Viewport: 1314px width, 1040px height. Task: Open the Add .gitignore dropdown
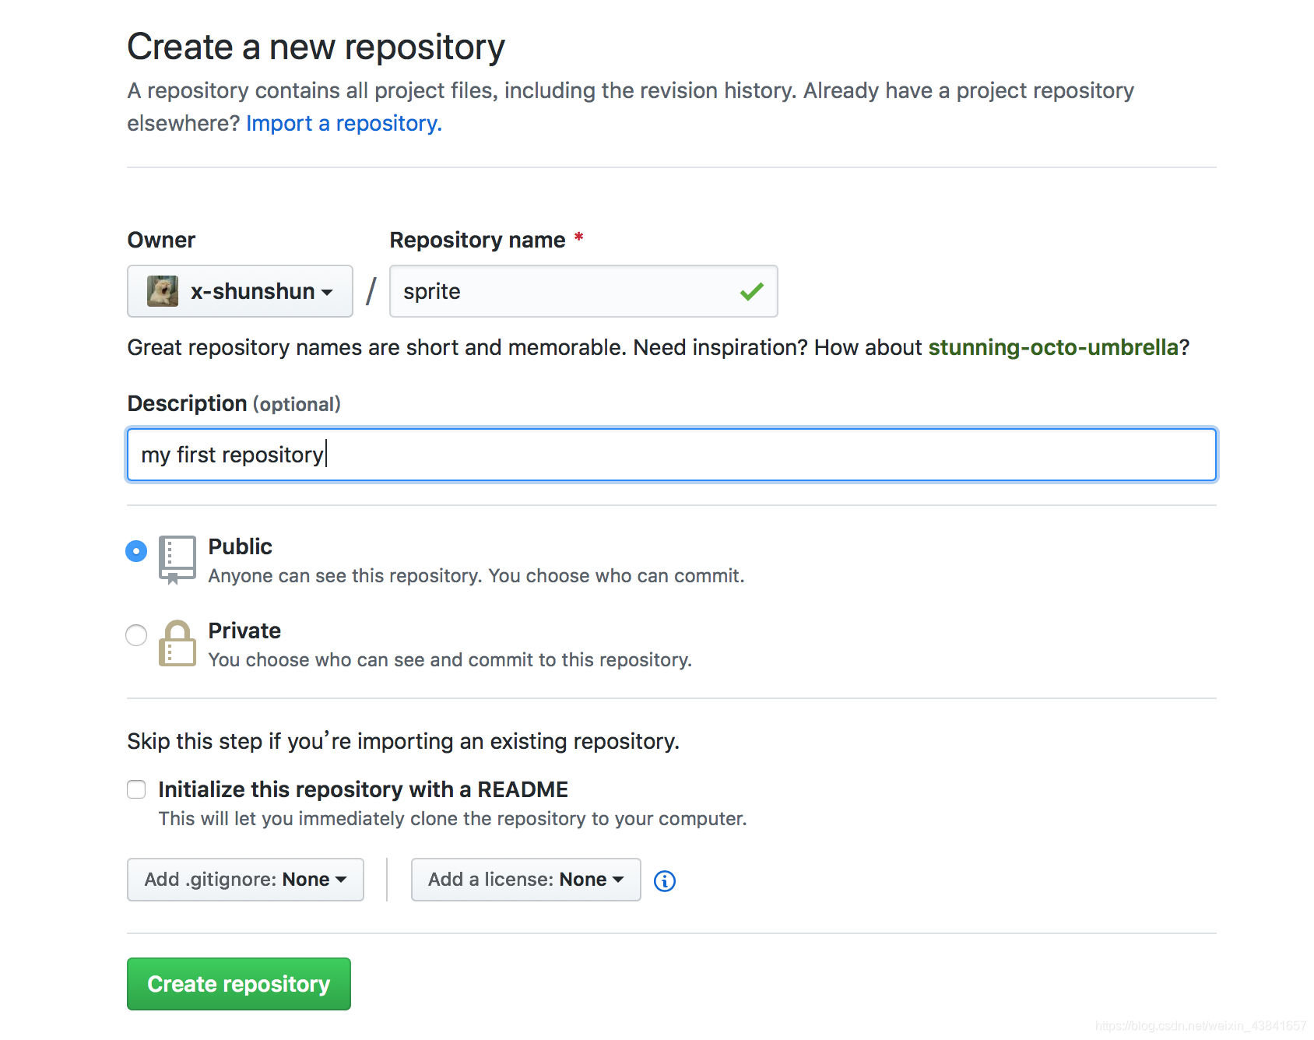coord(245,880)
